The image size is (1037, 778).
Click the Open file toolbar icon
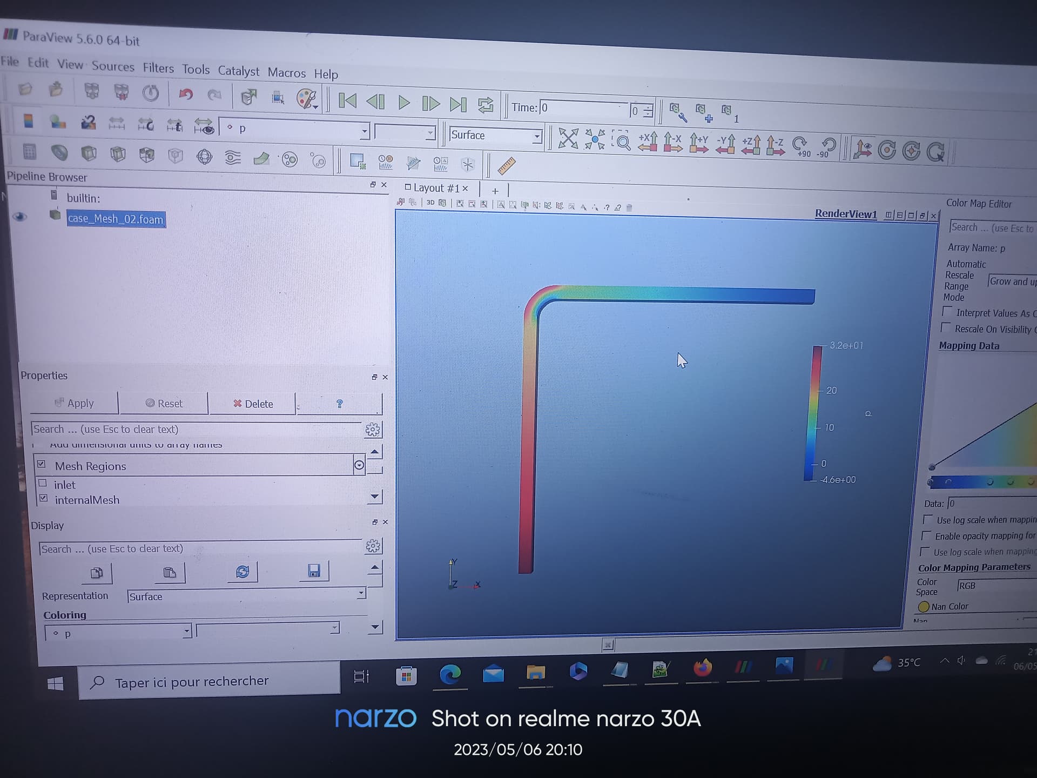pyautogui.click(x=25, y=89)
